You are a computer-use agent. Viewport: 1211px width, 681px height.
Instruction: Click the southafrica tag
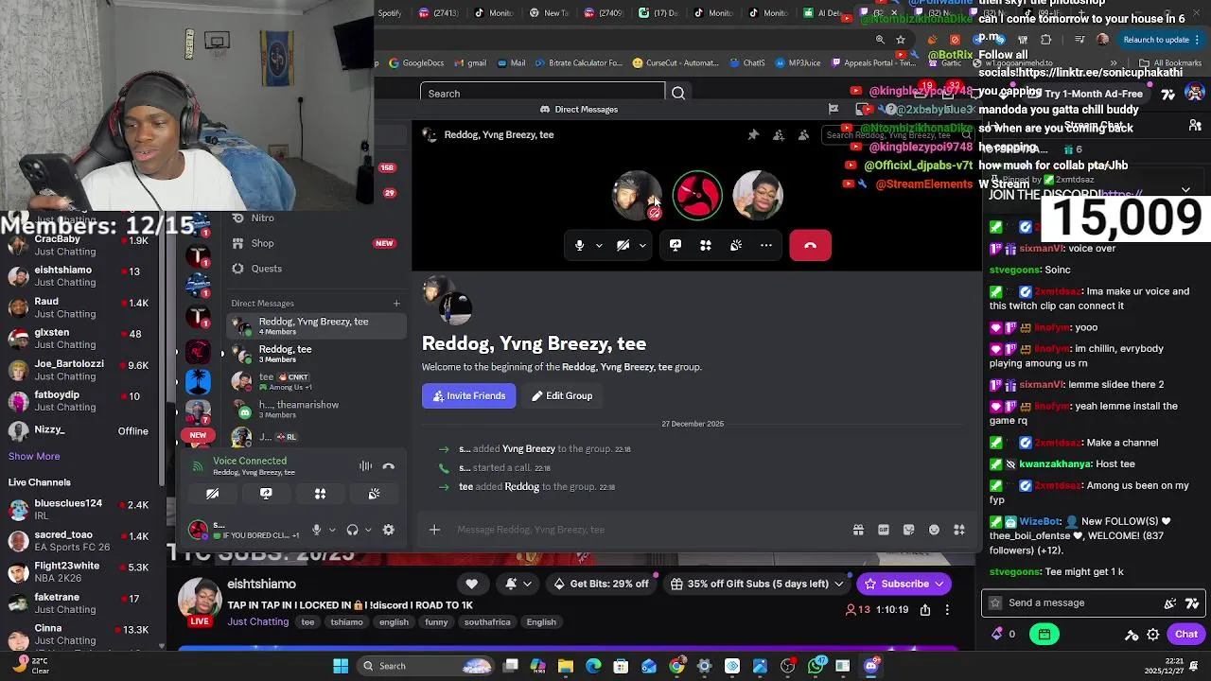(487, 622)
